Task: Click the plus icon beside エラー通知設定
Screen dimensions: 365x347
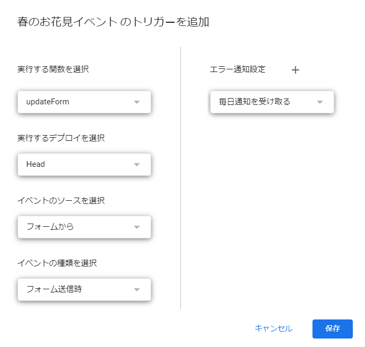Action: tap(296, 70)
